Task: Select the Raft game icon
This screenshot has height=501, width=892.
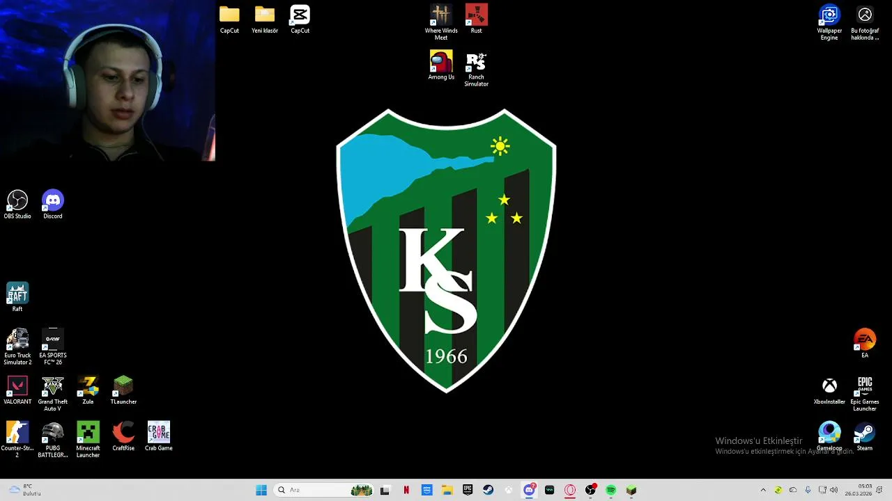Action: 17,298
